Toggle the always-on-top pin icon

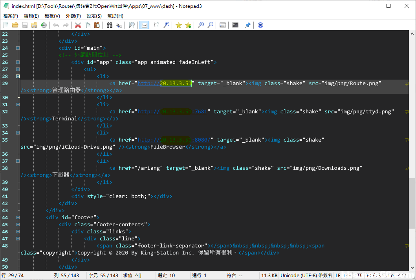(x=247, y=25)
